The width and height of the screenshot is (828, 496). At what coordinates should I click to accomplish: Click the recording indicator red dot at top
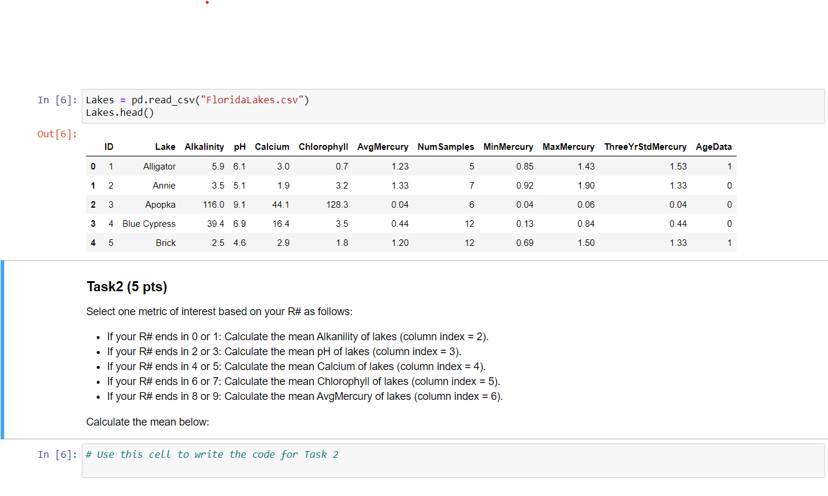pyautogui.click(x=207, y=3)
